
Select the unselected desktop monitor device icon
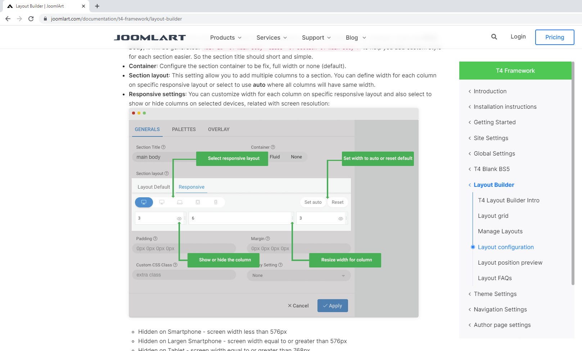point(162,202)
